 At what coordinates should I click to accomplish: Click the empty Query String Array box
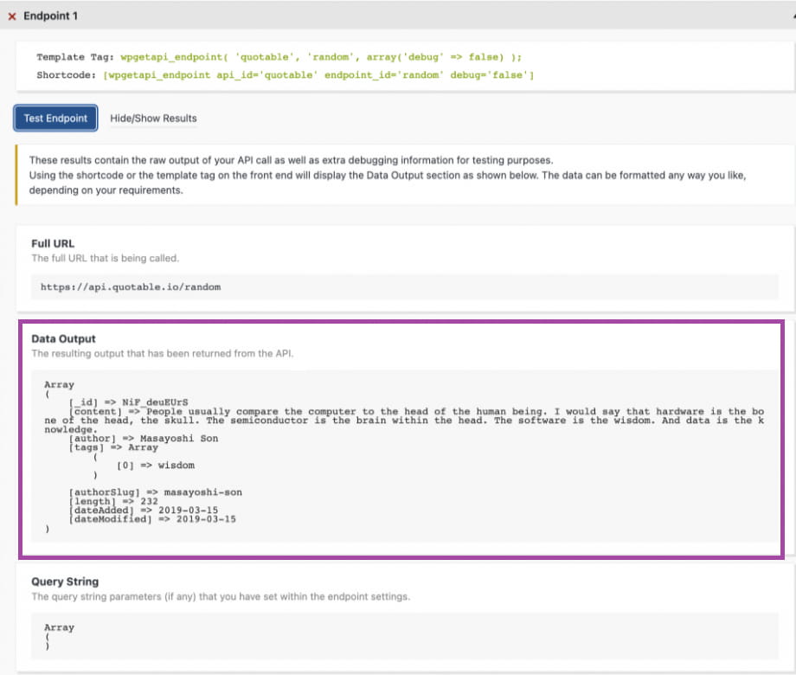[x=405, y=636]
